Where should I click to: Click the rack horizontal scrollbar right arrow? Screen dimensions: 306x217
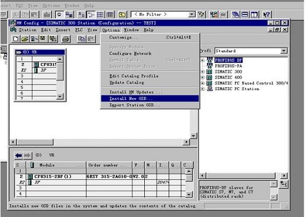[186, 142]
